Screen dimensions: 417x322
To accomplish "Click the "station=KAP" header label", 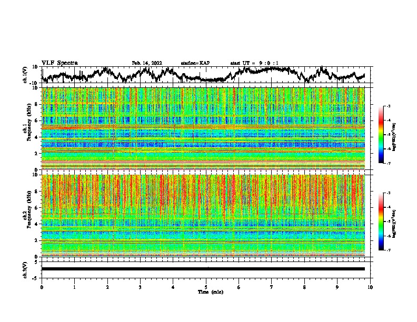I will [x=195, y=63].
